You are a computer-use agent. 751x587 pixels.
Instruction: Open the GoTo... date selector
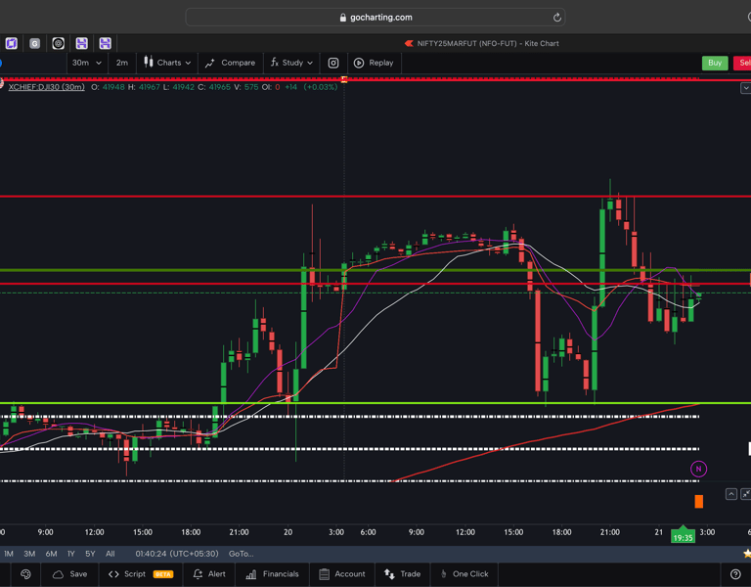click(x=241, y=554)
